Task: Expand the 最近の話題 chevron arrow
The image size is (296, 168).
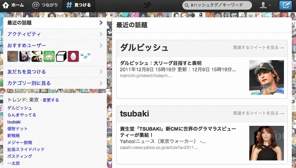Action: coord(101,23)
